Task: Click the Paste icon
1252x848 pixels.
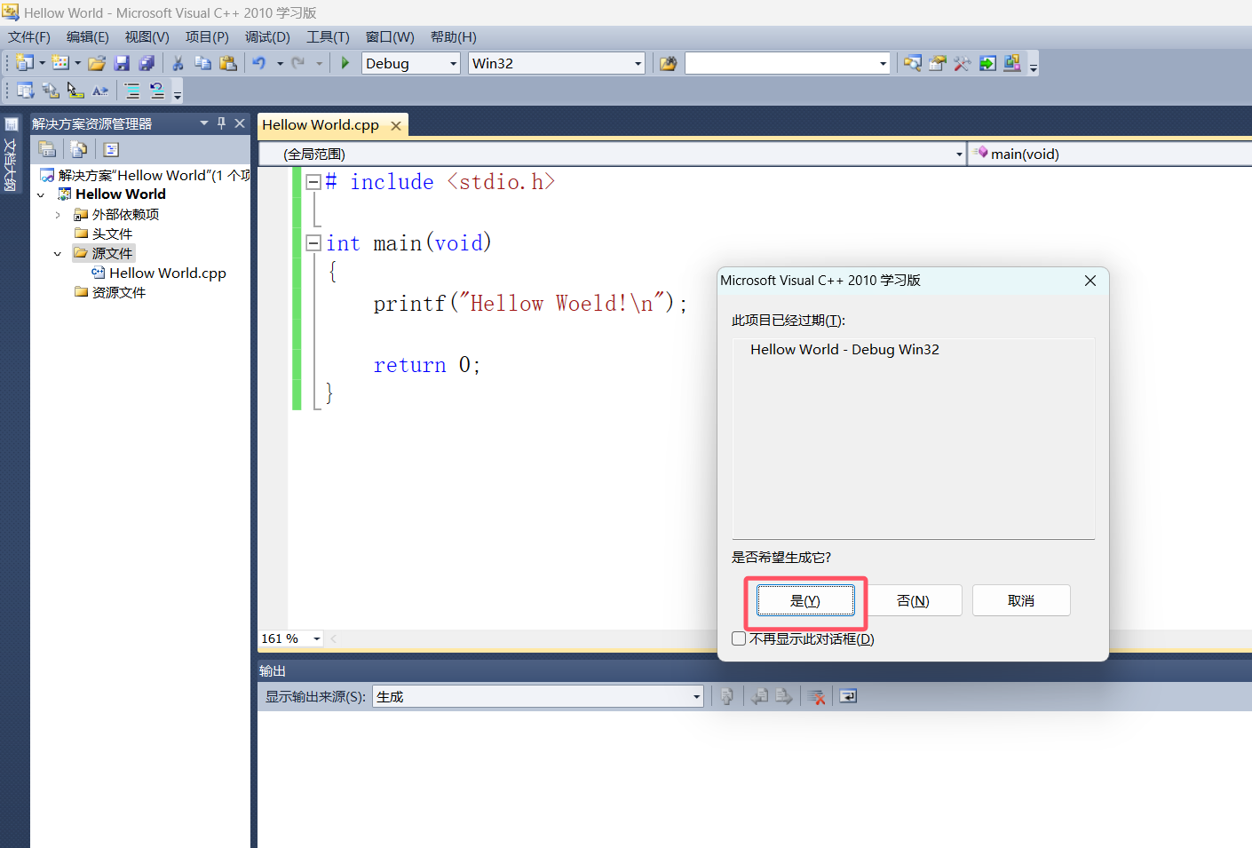Action: (226, 62)
